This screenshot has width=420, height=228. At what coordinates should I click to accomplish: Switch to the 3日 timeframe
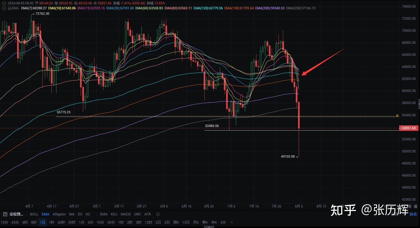click(x=167, y=223)
